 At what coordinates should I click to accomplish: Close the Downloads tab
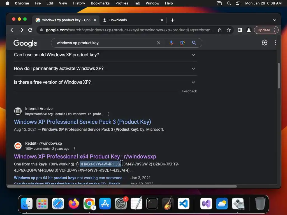coord(162,20)
